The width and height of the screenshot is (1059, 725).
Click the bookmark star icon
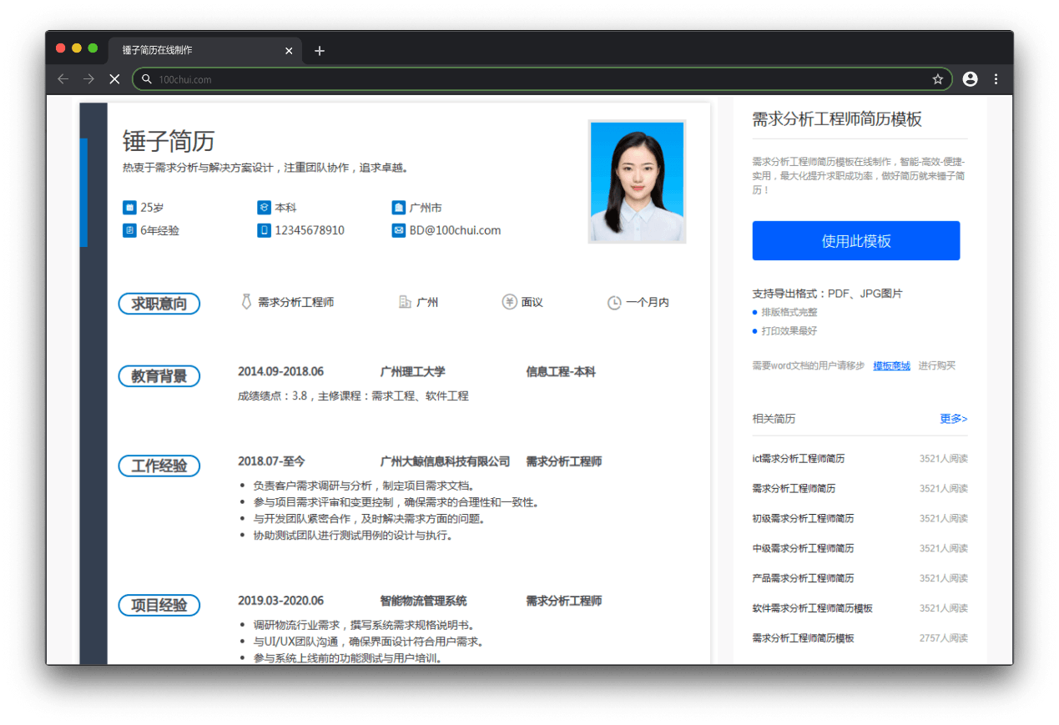coord(937,79)
